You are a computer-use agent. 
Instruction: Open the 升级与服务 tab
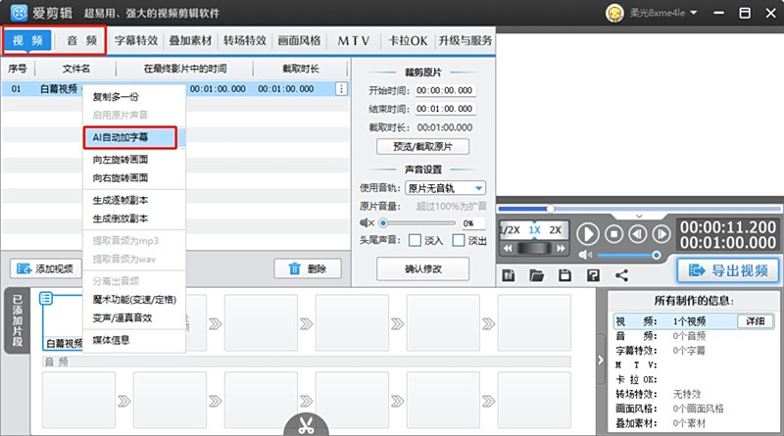[x=465, y=40]
